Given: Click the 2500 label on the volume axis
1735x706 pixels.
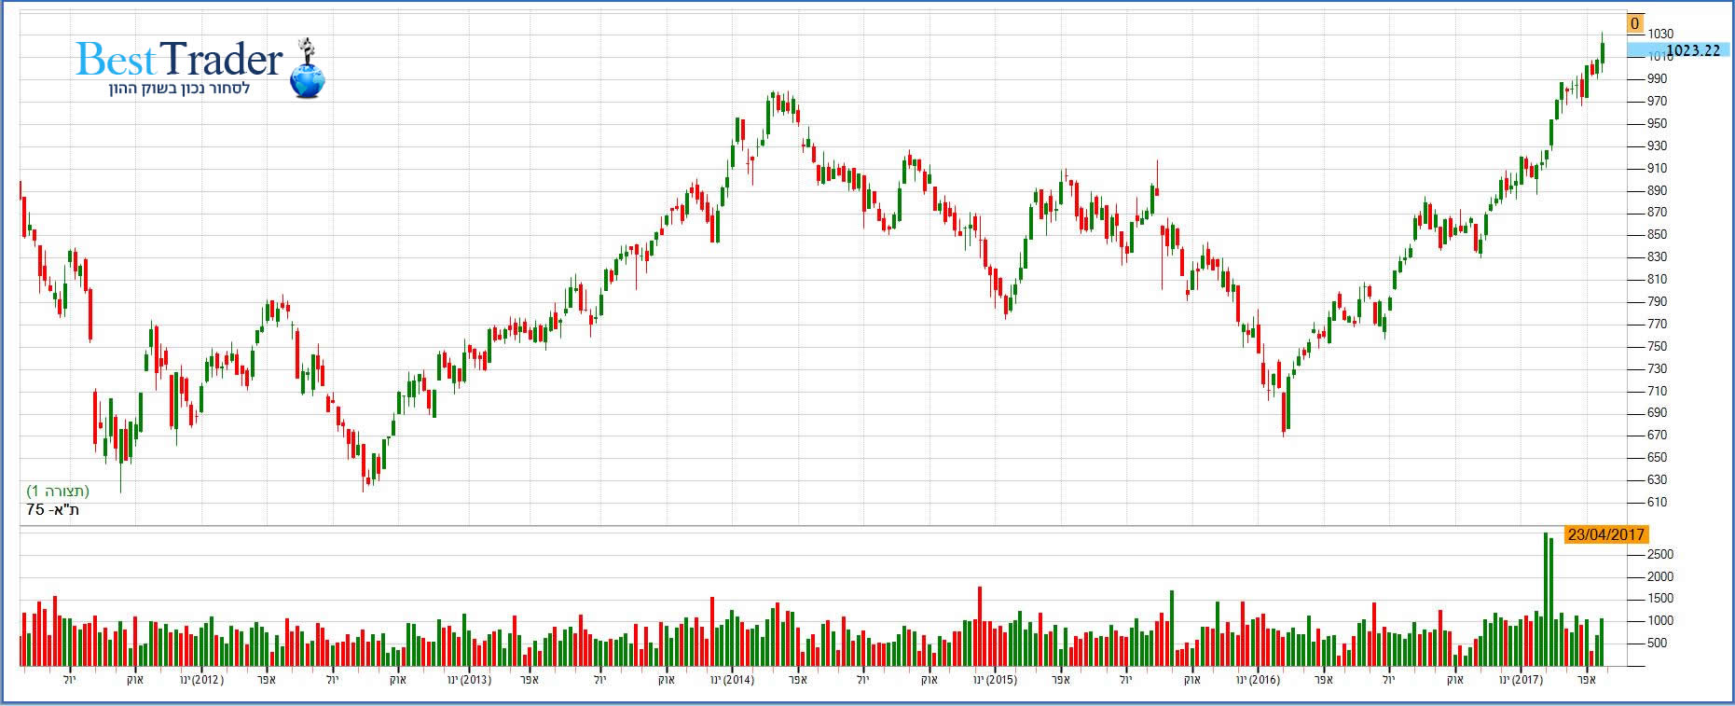Looking at the screenshot, I should (1659, 555).
